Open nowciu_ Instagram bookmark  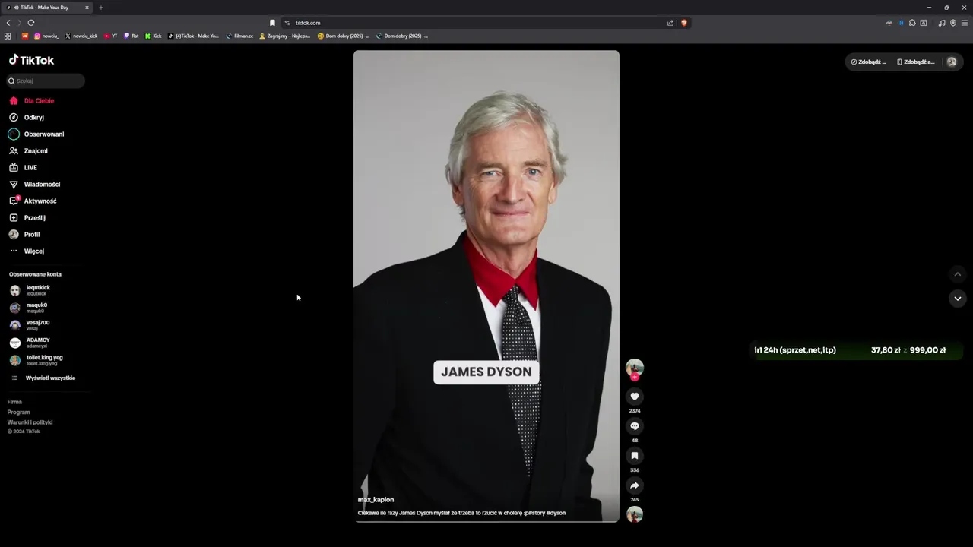click(46, 36)
